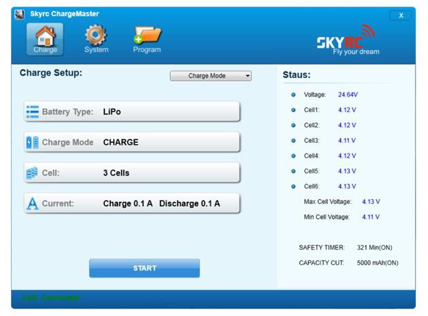Click the Cell 3 Cells row
The height and width of the screenshot is (316, 428).
(132, 173)
